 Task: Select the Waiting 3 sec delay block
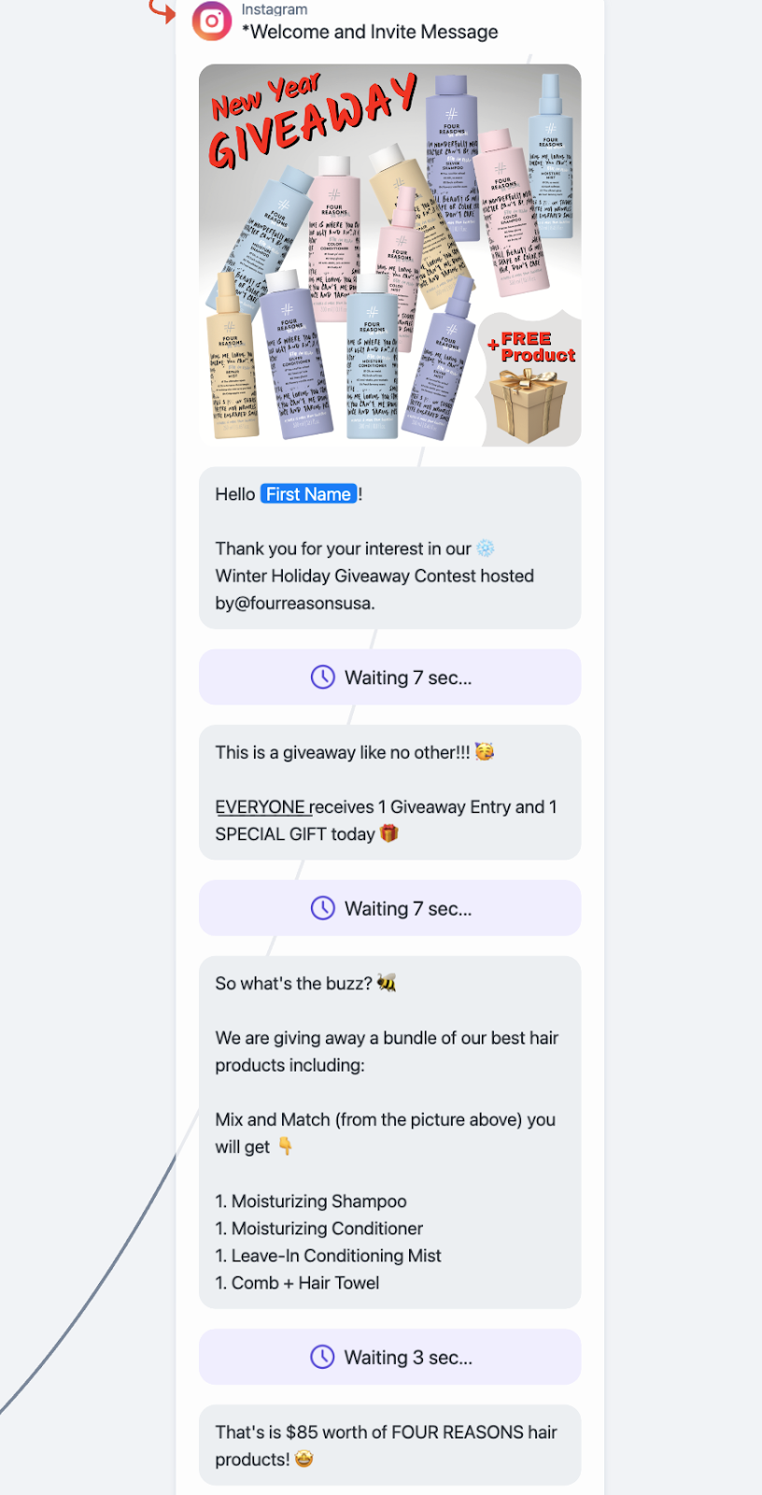coord(390,1357)
